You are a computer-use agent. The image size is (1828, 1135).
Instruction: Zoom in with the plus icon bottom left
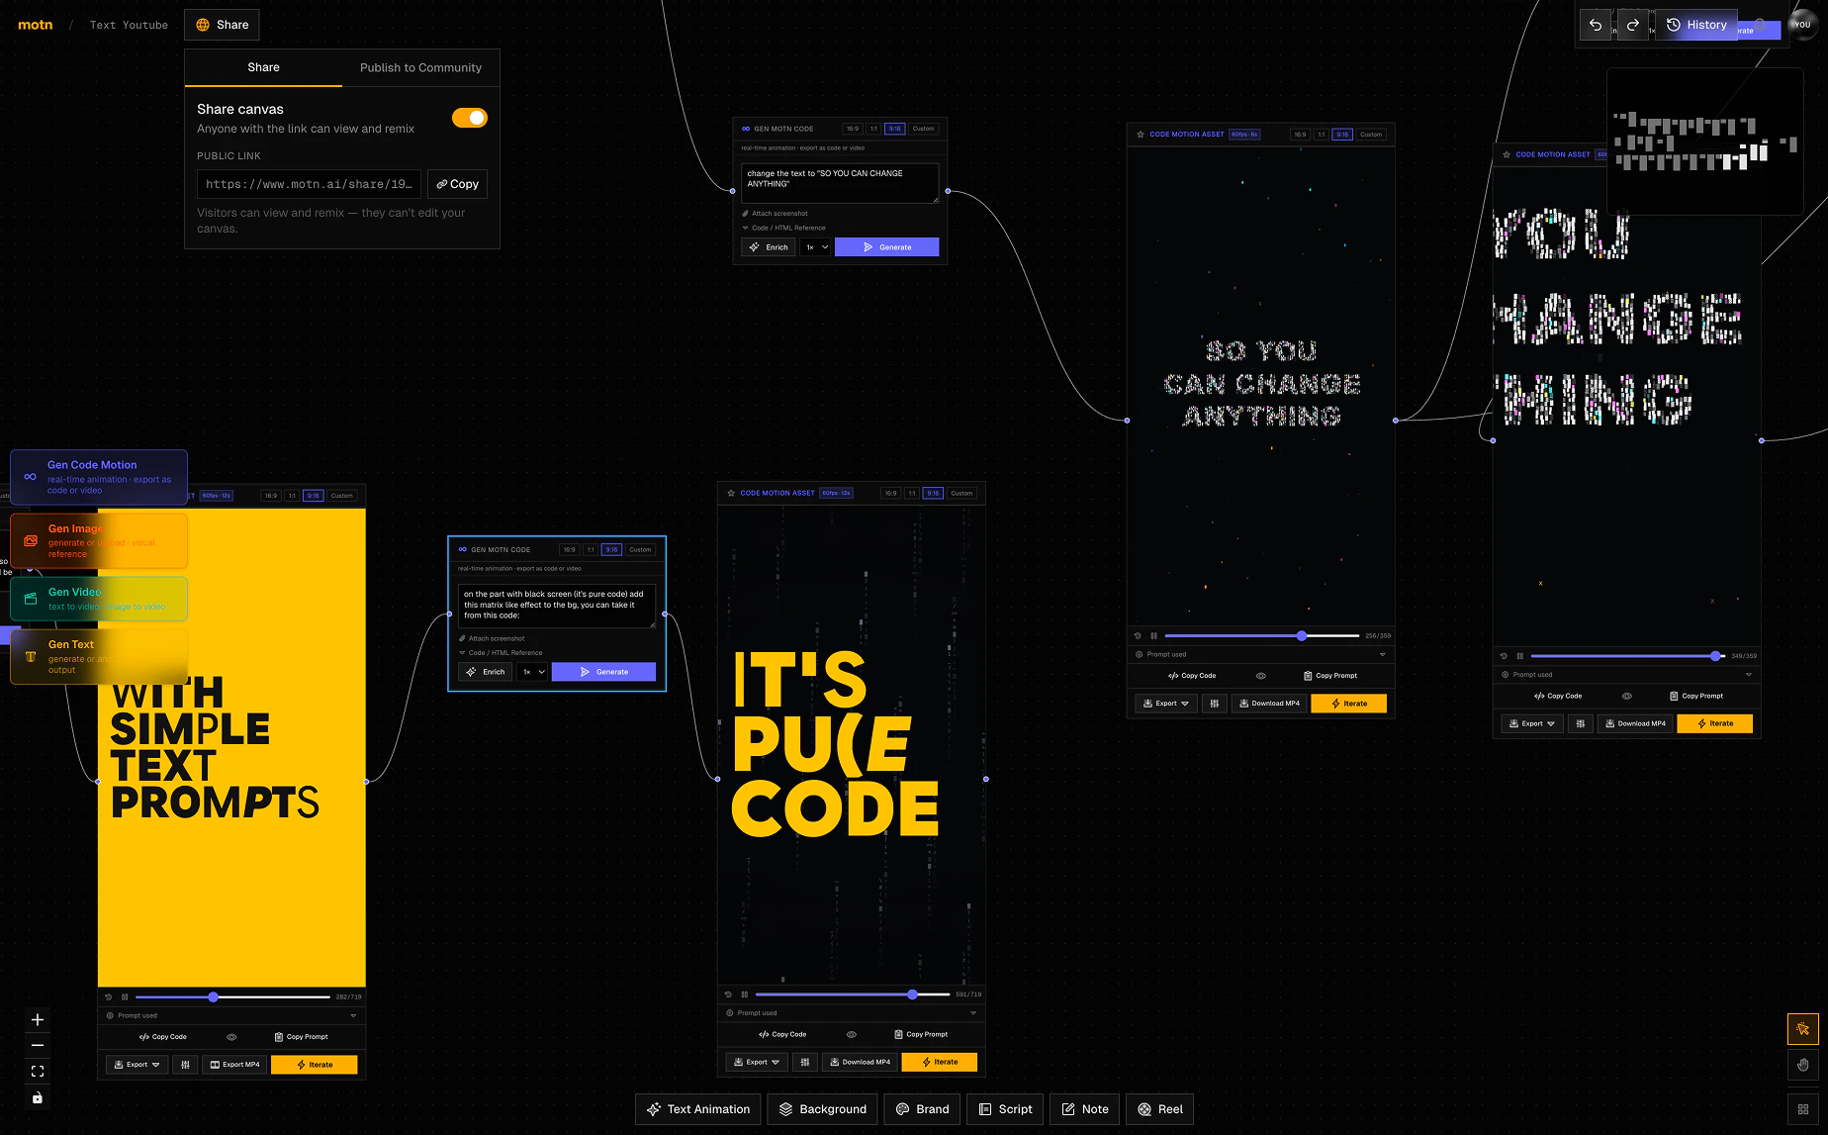38,1019
